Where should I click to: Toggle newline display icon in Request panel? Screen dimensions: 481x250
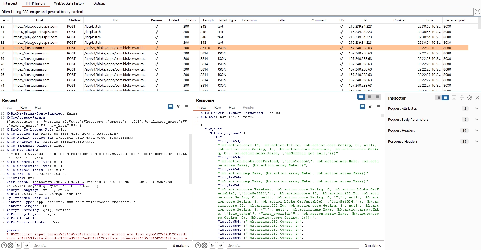(x=179, y=107)
